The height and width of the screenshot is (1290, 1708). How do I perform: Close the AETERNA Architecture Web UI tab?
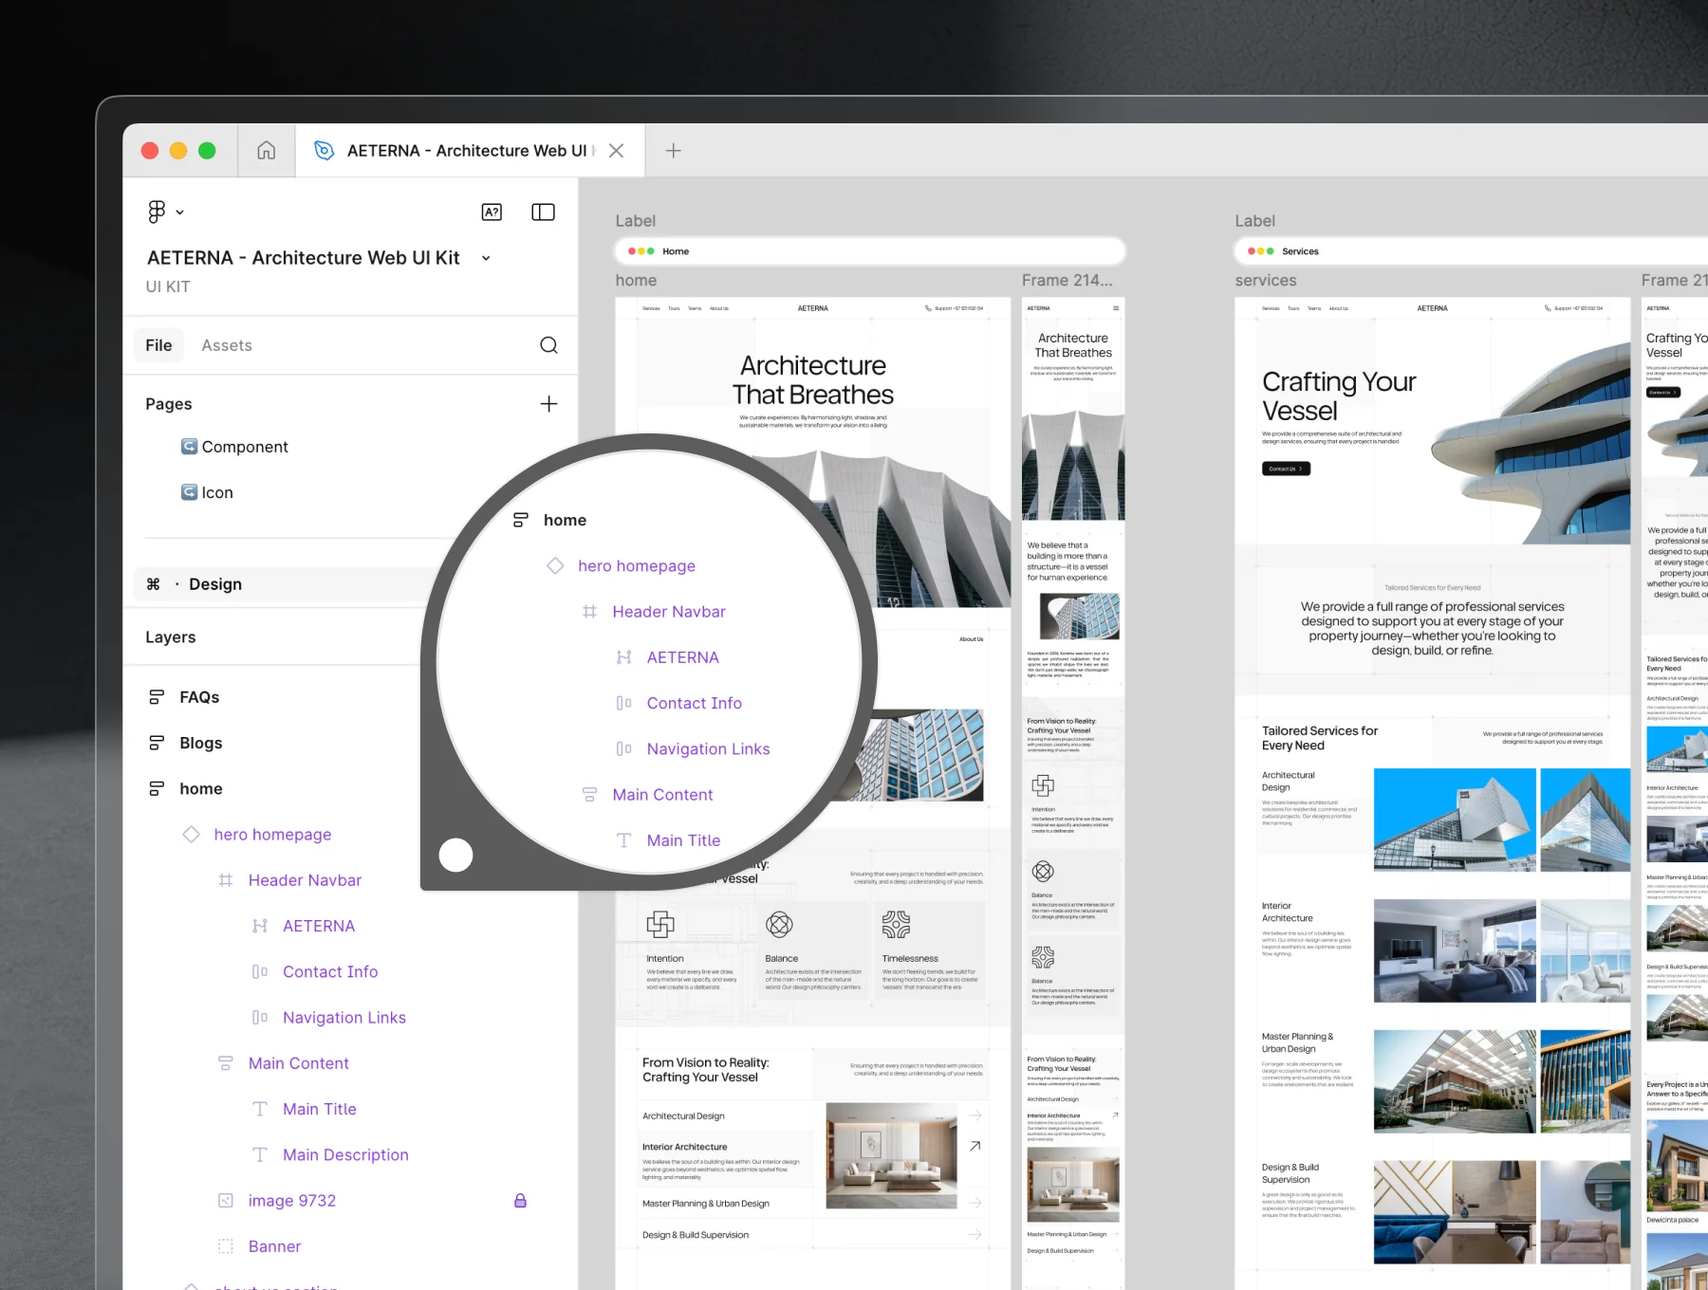(616, 150)
